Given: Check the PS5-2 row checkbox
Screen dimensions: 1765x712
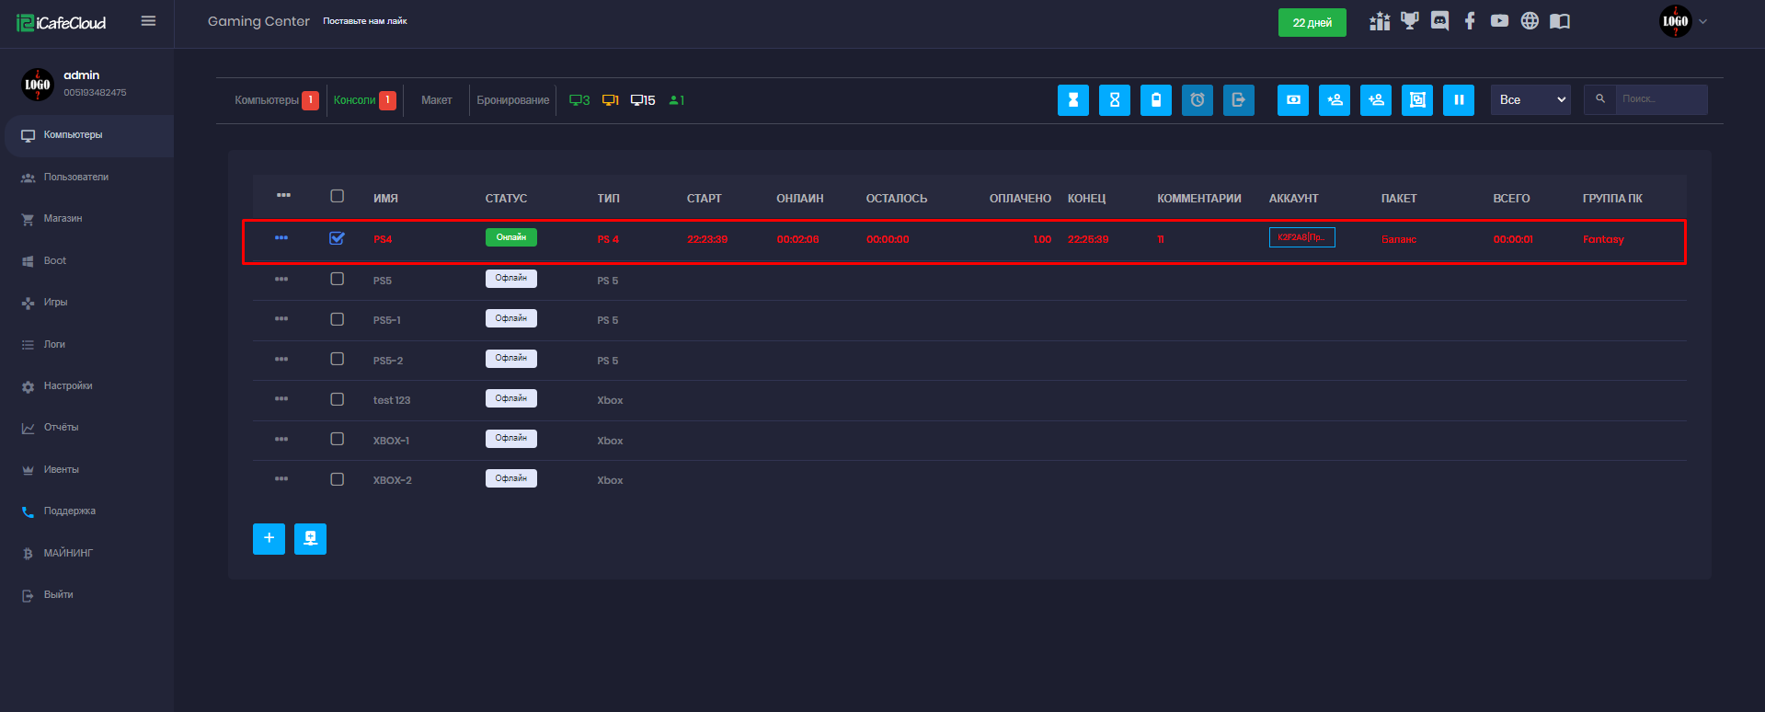Looking at the screenshot, I should 338,359.
